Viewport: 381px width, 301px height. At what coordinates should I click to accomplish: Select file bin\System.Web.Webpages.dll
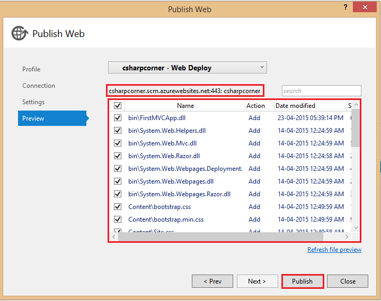[x=171, y=181]
